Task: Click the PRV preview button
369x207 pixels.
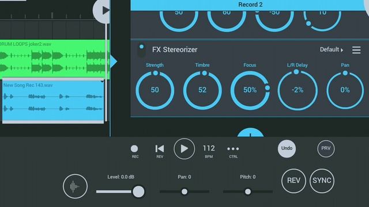Action: tap(326, 148)
